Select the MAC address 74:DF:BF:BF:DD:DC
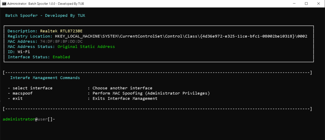 click(61, 41)
